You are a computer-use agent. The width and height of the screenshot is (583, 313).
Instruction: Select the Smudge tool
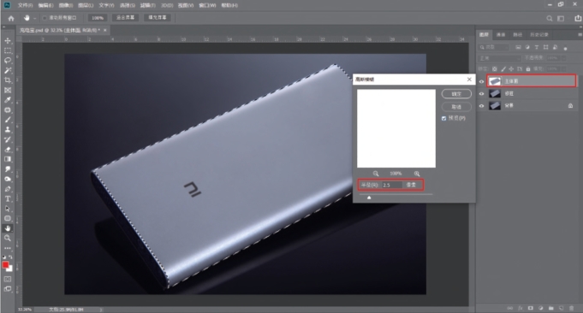tap(8, 169)
